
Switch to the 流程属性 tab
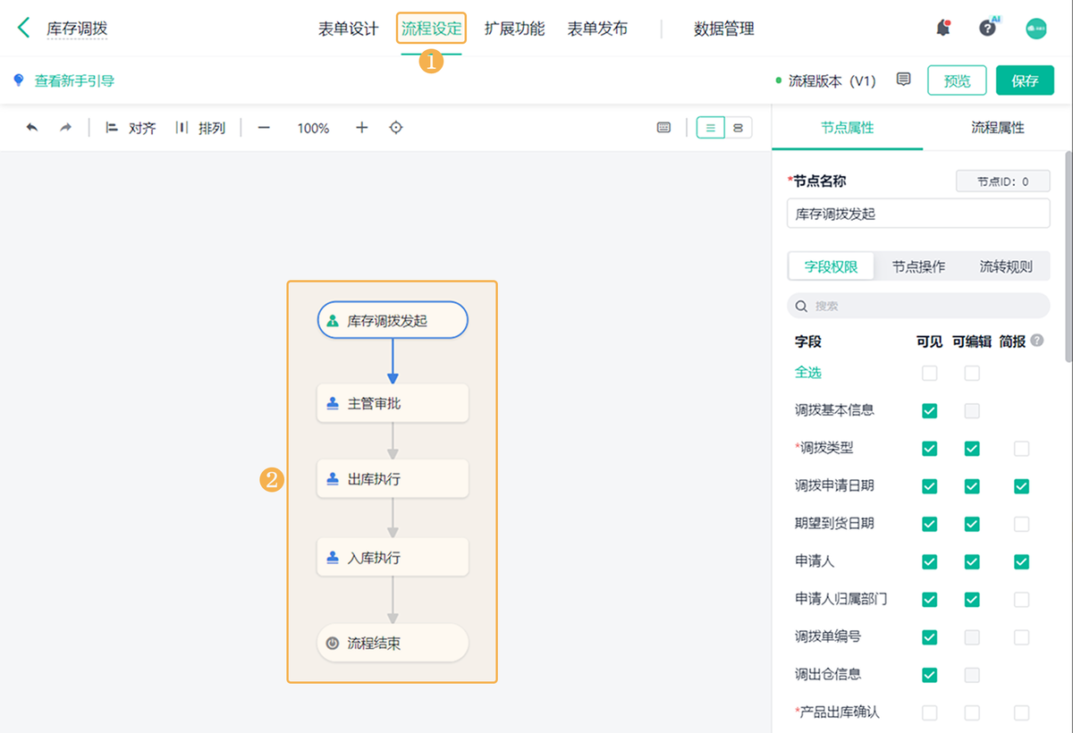tap(998, 128)
